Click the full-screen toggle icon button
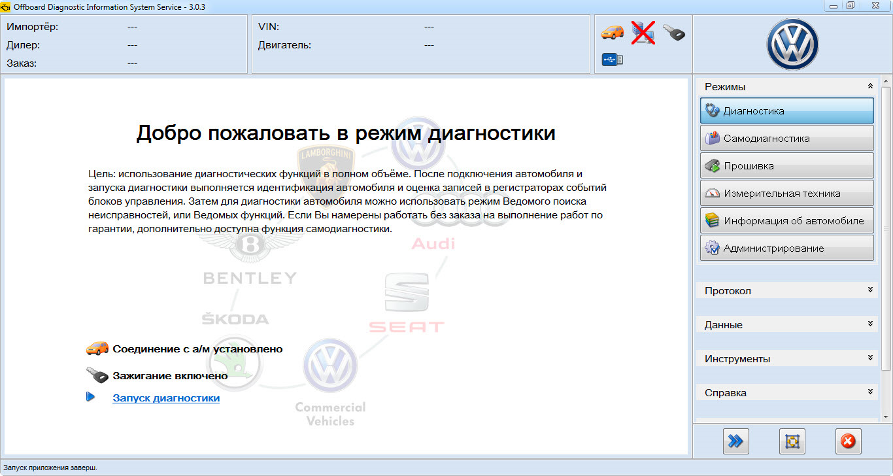This screenshot has width=893, height=476. 792,441
